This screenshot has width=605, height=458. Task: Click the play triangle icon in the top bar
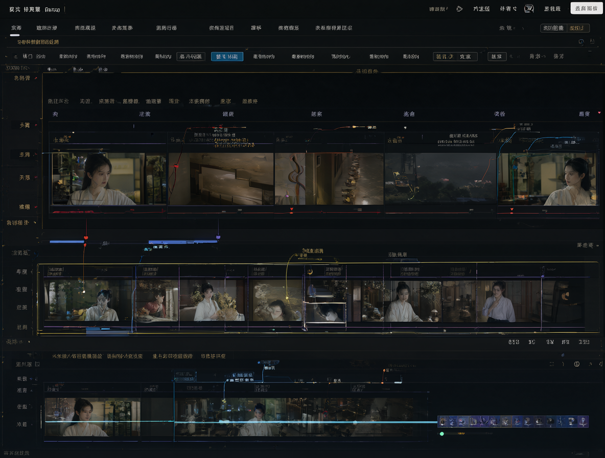459,9
